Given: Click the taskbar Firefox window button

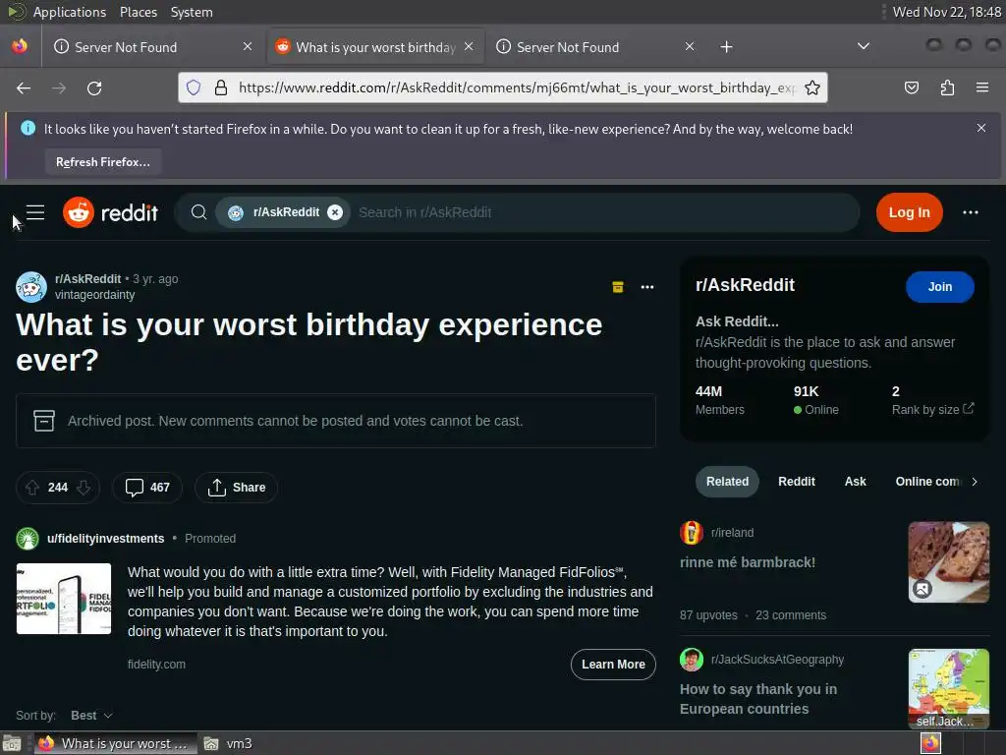Looking at the screenshot, I should 116,743.
